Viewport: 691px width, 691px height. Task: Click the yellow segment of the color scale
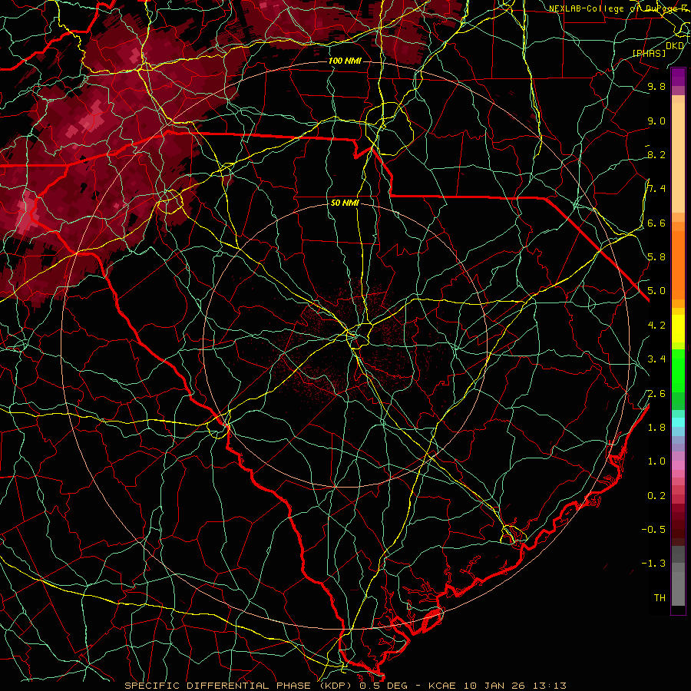tap(678, 329)
